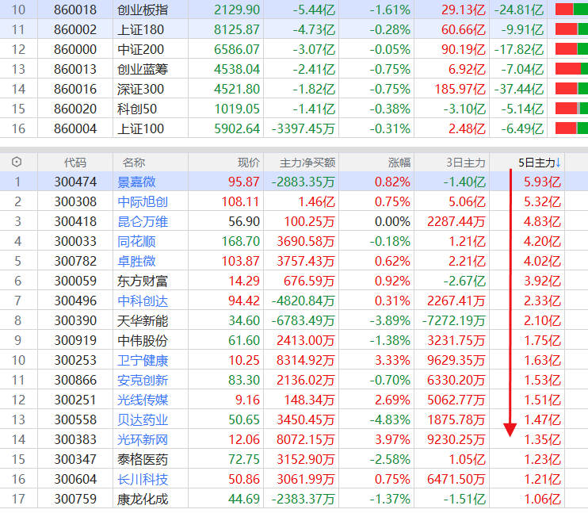The width and height of the screenshot is (588, 517).
Task: Open stock link 中科创达
Action: pos(143,301)
